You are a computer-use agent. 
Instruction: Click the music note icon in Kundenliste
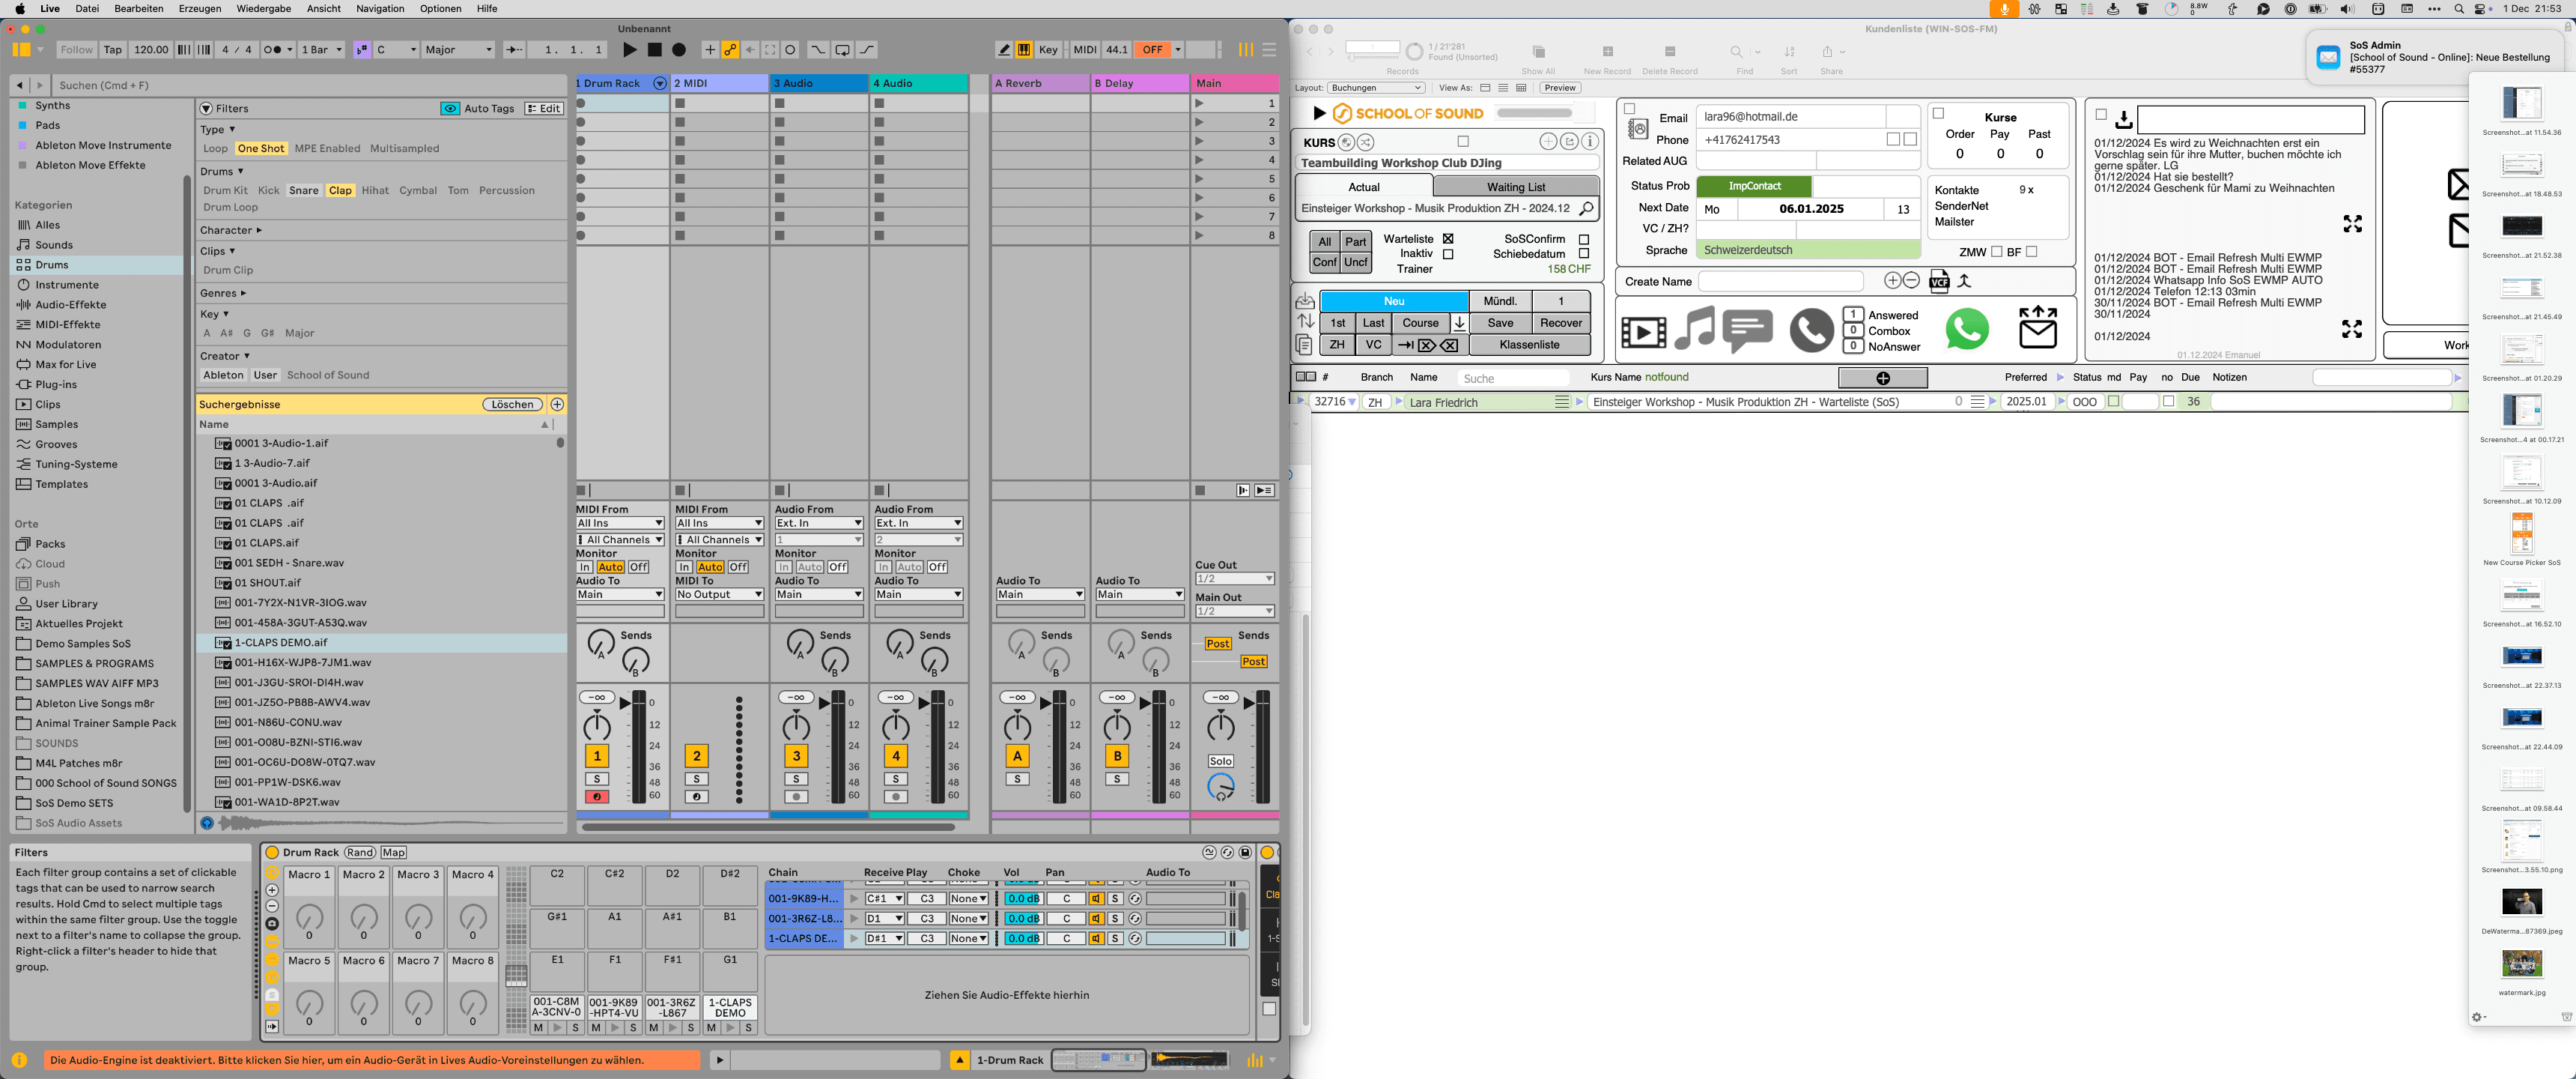click(1694, 328)
